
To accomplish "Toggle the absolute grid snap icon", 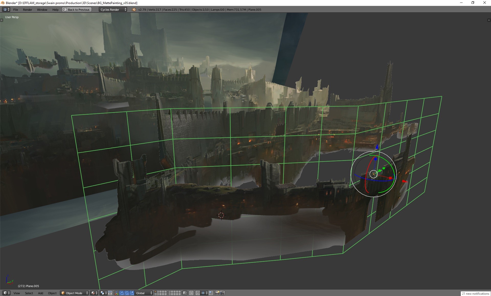I will (211, 293).
